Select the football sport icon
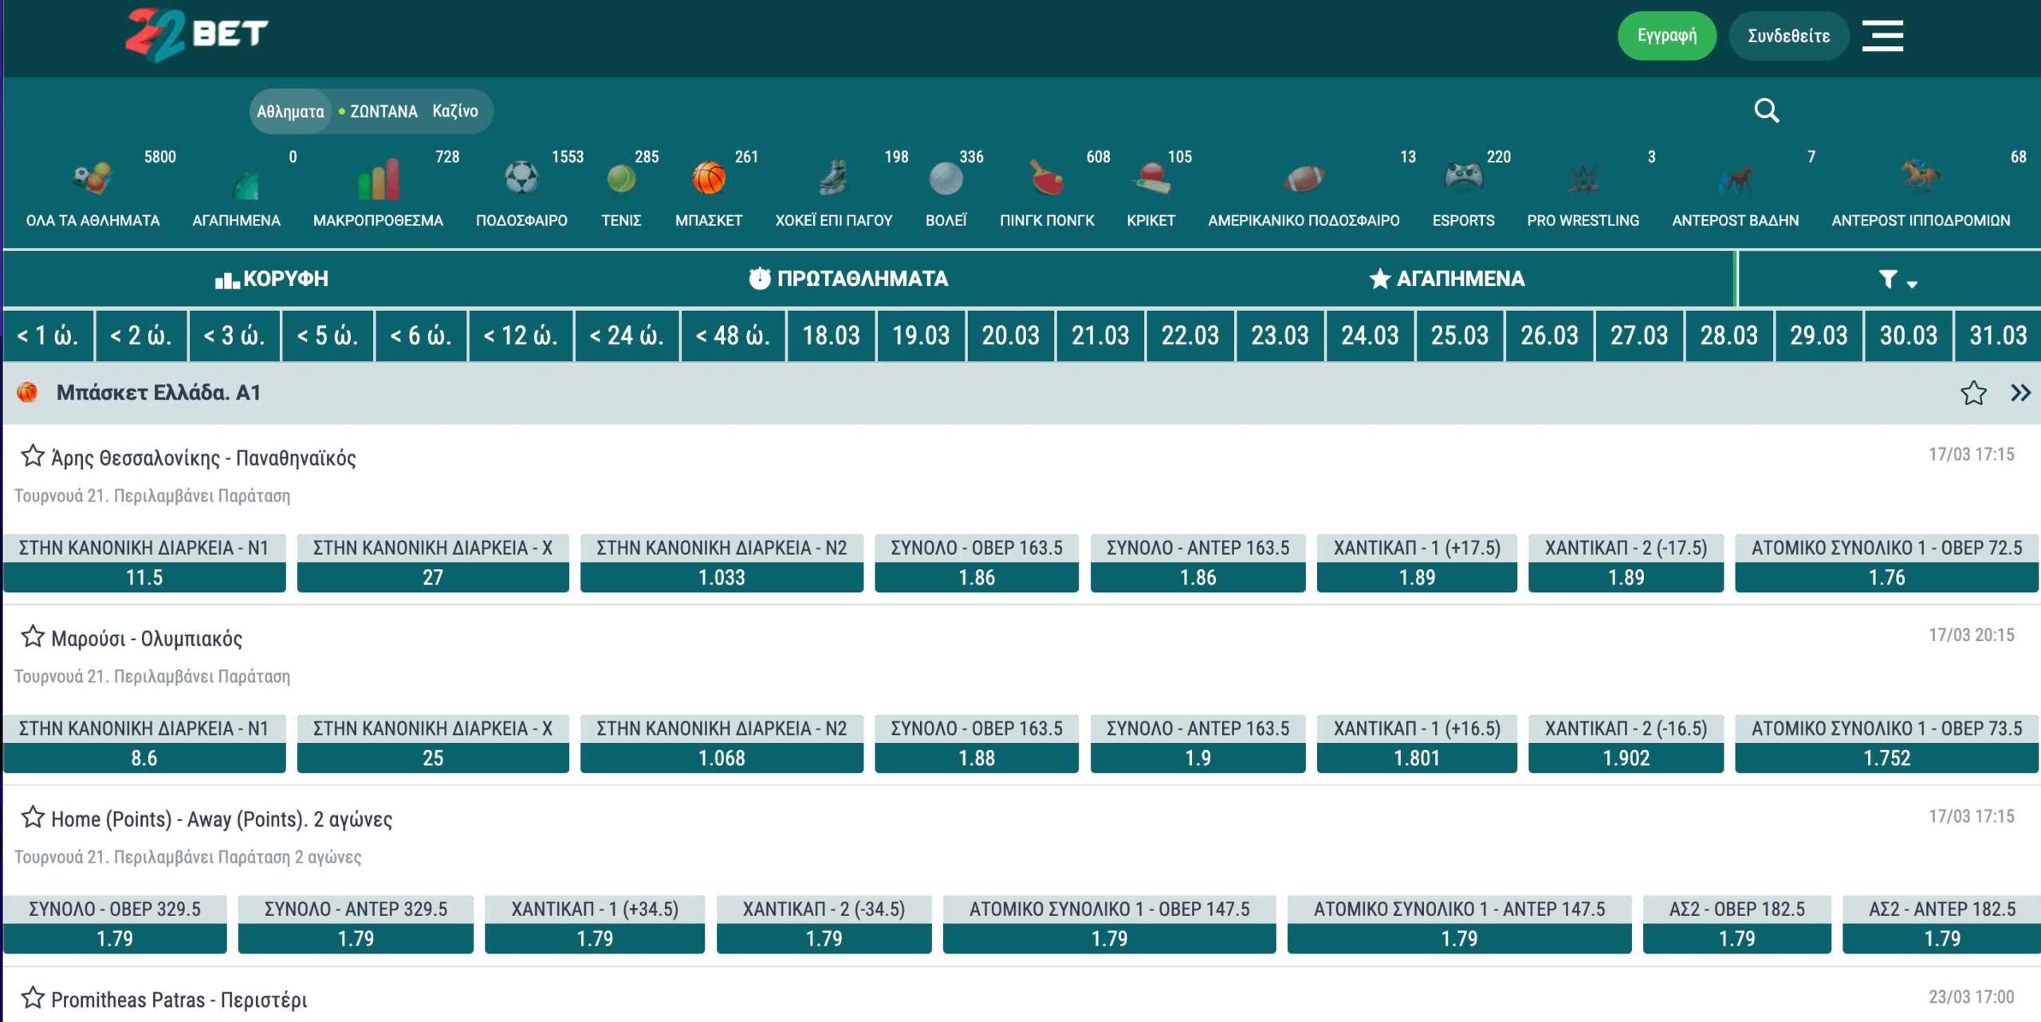 click(521, 178)
